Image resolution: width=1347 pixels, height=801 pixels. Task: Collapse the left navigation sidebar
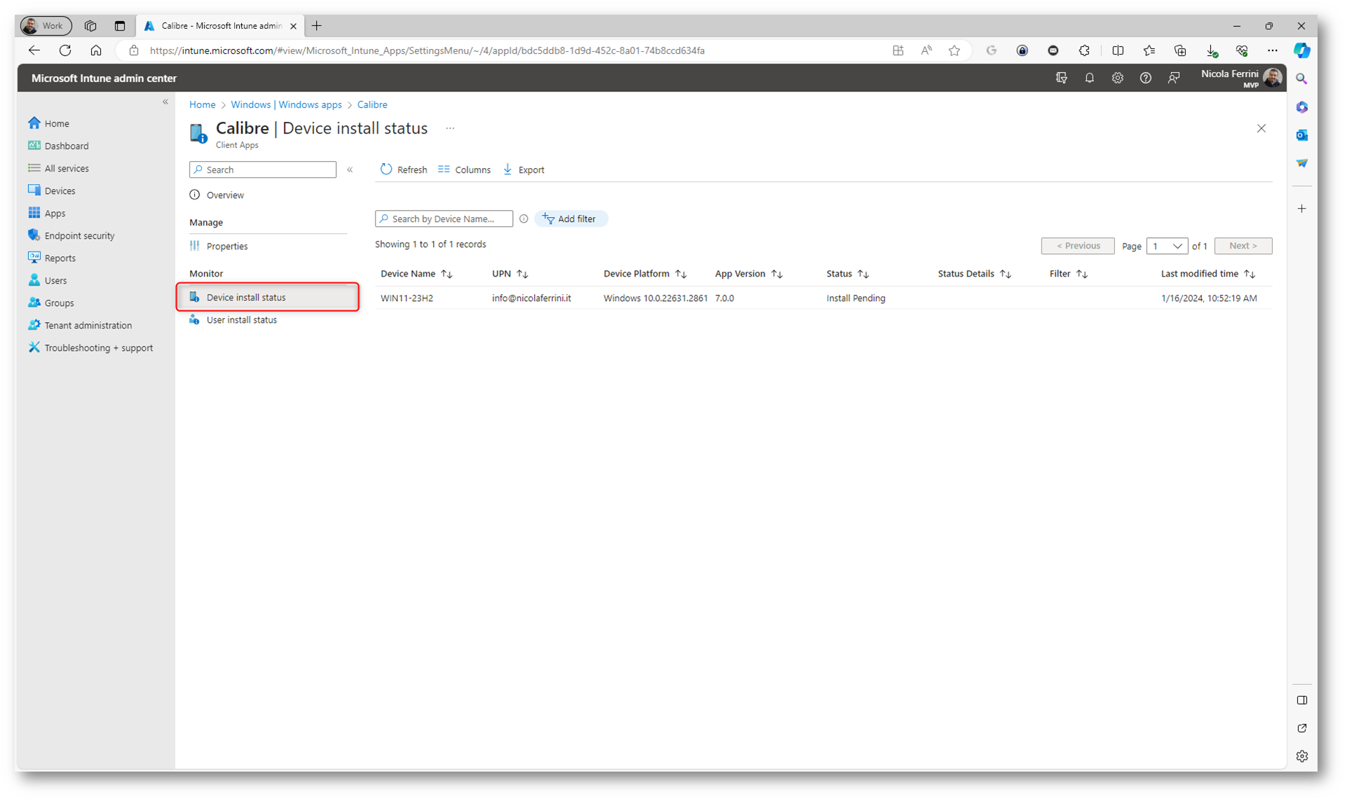point(165,102)
